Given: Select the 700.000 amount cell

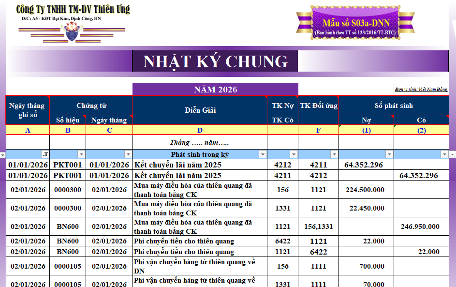Looking at the screenshot, I should tap(367, 266).
